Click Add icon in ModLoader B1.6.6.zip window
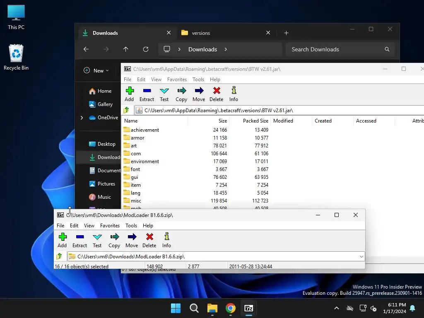The height and width of the screenshot is (318, 424). tap(63, 237)
